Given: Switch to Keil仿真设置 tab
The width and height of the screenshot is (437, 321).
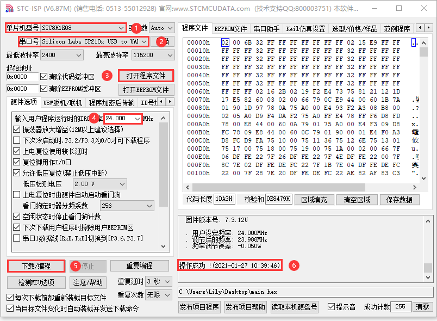Looking at the screenshot, I should click(305, 29).
